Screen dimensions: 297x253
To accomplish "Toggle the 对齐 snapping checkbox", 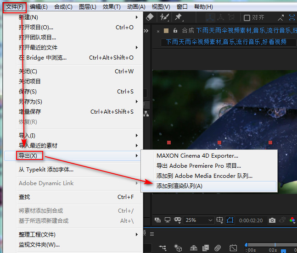I will (x=247, y=18).
